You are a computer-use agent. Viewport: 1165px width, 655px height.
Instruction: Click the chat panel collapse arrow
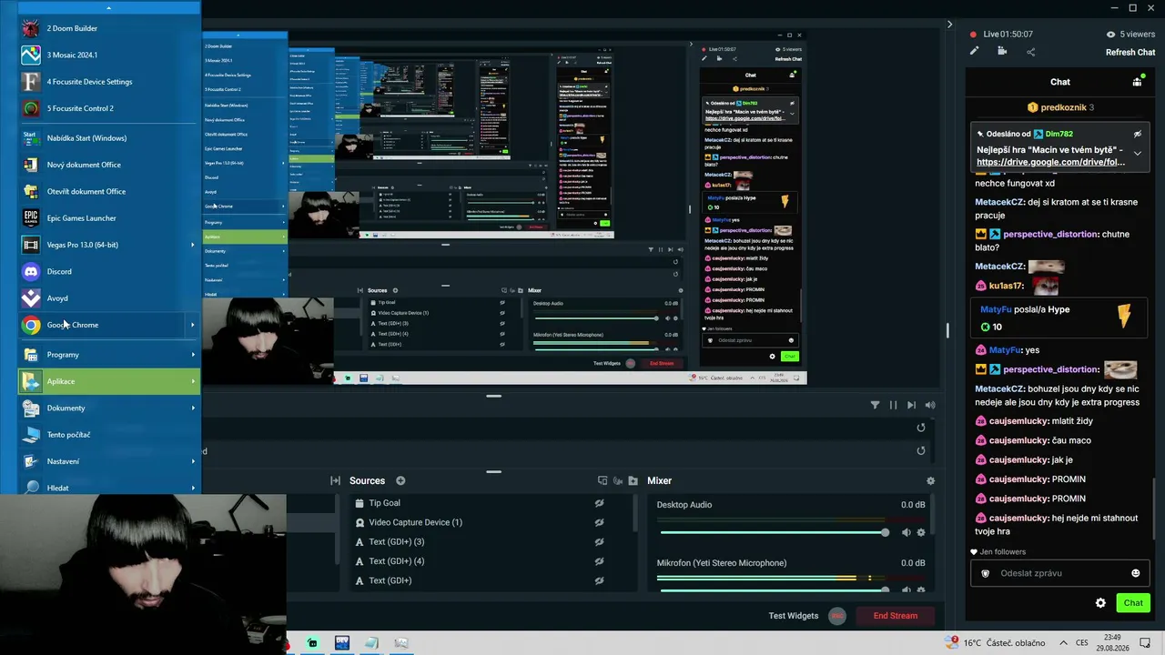(949, 25)
